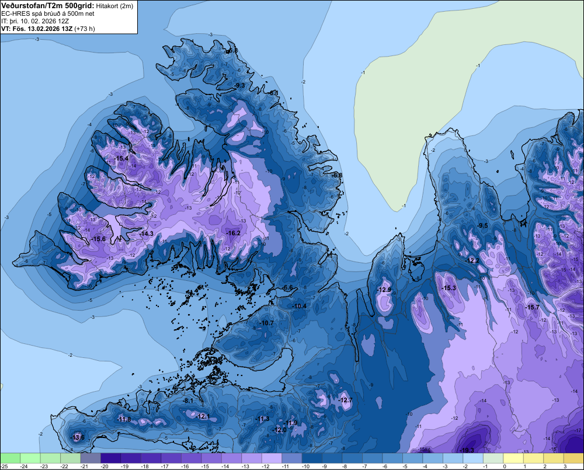Click the -16.2 temperature value on the map

tap(234, 233)
